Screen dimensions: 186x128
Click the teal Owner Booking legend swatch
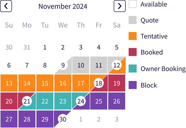133,68
